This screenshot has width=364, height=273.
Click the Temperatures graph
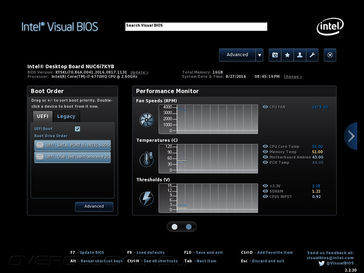(208, 159)
